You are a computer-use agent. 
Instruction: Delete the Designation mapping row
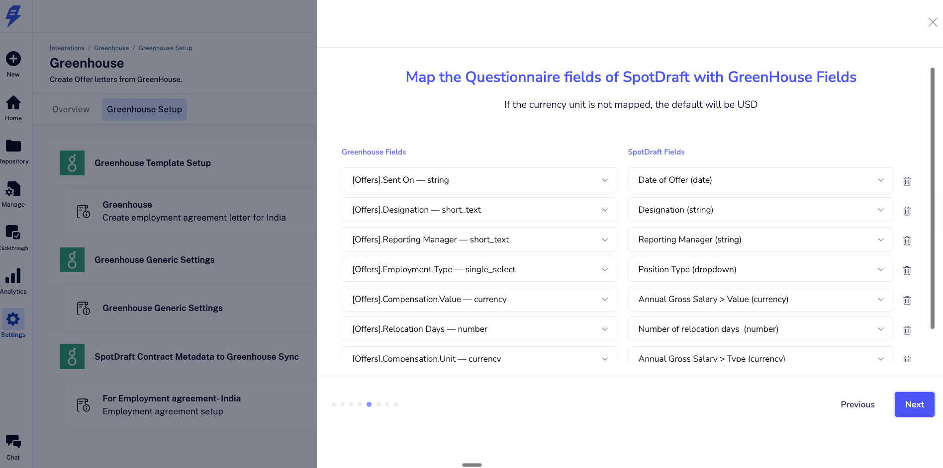click(x=907, y=211)
